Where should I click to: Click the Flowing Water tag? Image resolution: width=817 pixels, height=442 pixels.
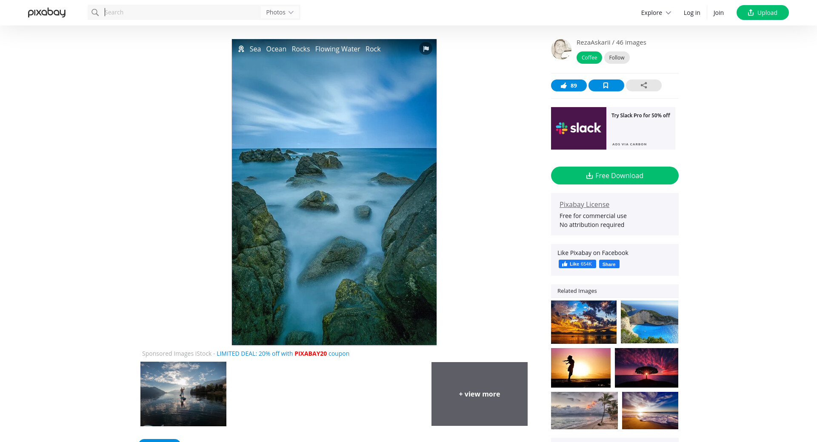pyautogui.click(x=337, y=49)
